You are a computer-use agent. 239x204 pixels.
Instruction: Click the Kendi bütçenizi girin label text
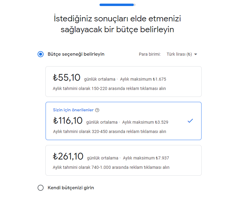(71, 188)
